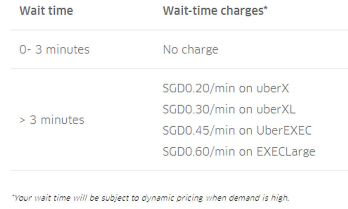
Task: Click the word "uberXL" in the charges list
Action: point(276,109)
